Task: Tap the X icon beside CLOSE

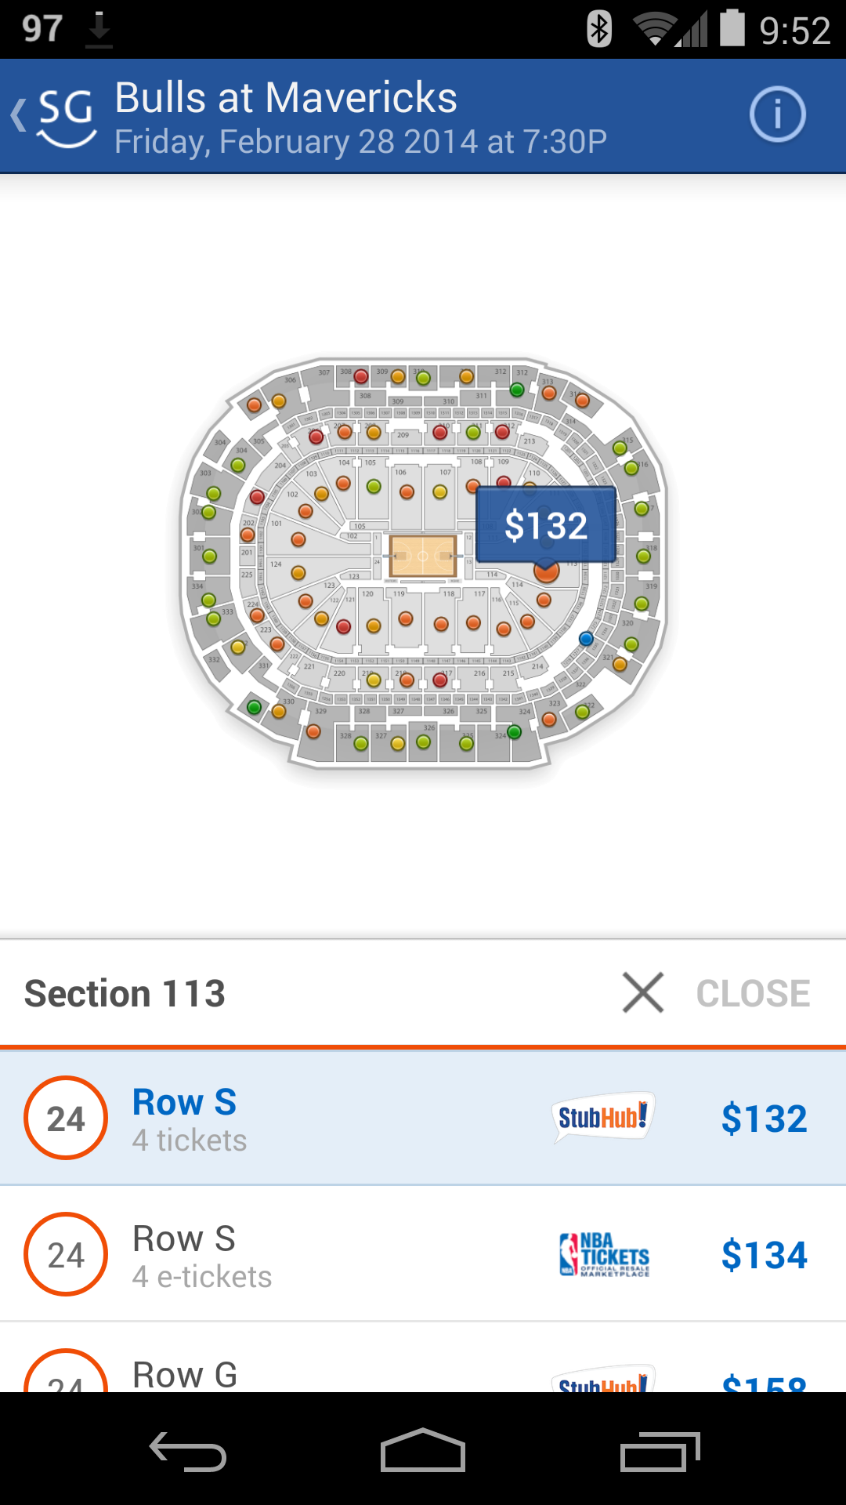Action: point(642,992)
